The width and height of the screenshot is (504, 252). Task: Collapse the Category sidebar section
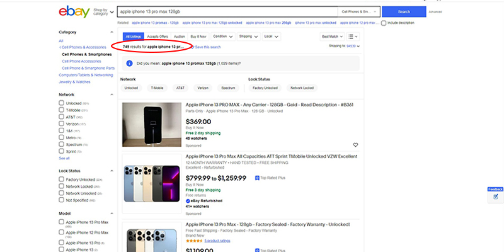[112, 32]
